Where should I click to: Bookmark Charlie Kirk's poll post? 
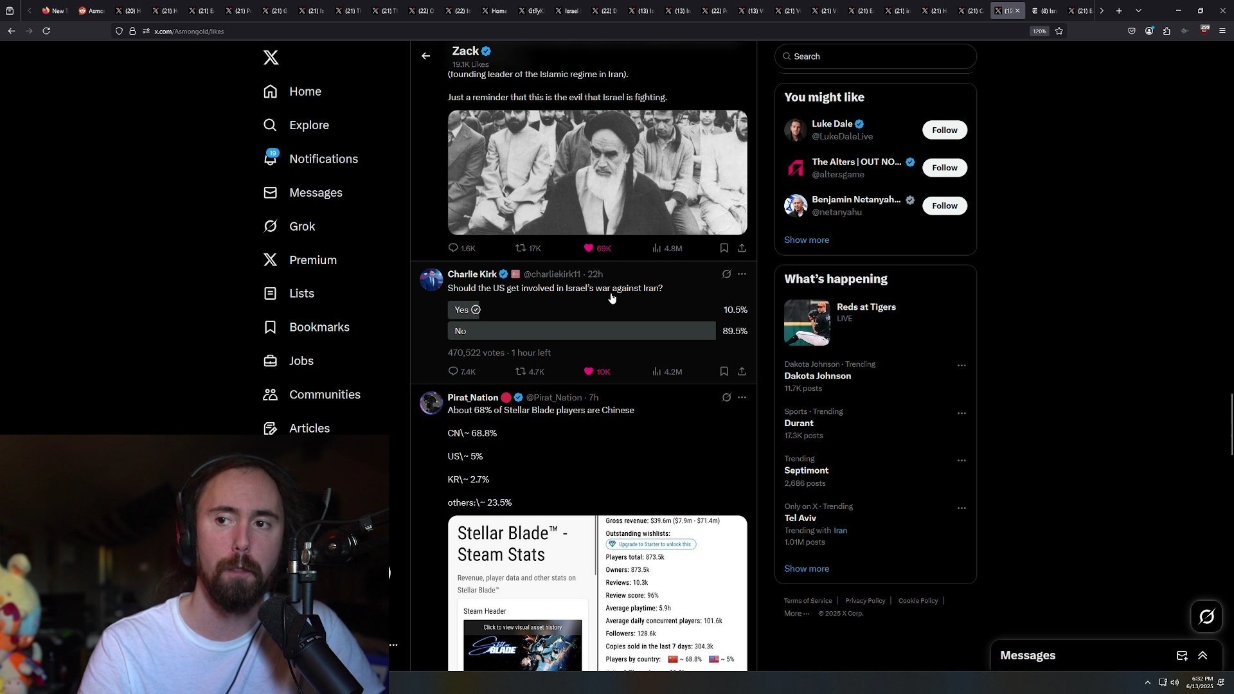click(x=724, y=371)
